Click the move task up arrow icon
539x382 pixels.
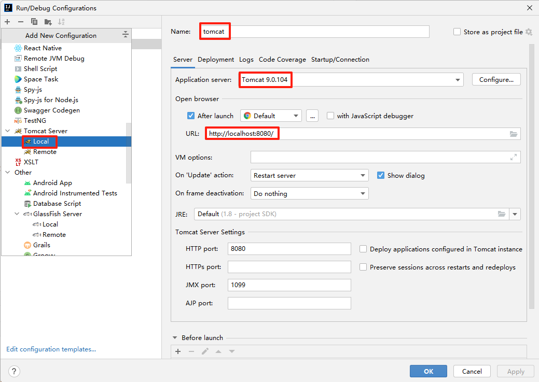click(218, 351)
